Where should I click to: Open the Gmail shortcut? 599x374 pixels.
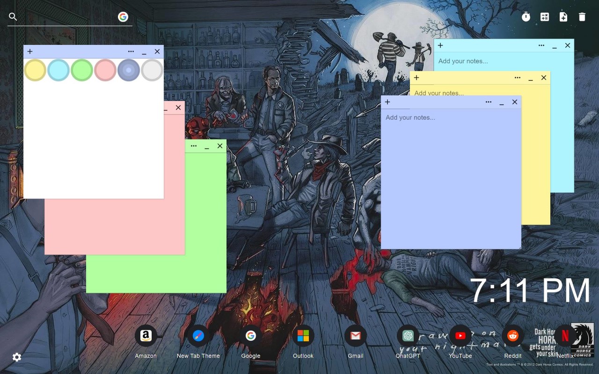[356, 336]
